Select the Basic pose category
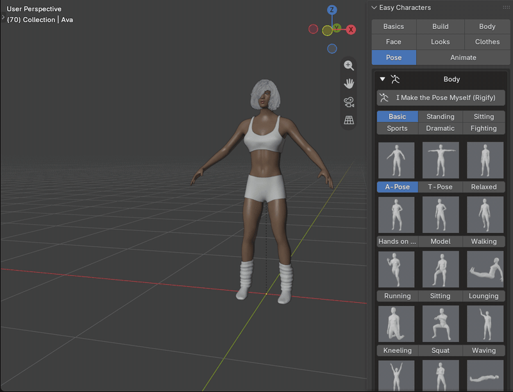Screen dimensions: 513x392 (397, 117)
